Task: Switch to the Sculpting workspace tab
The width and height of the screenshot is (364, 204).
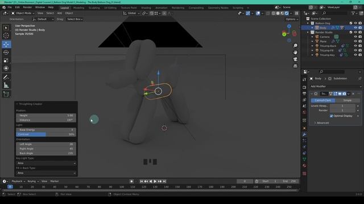Action: [x=94, y=8]
